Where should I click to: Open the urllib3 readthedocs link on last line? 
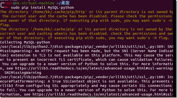tap(103, 94)
